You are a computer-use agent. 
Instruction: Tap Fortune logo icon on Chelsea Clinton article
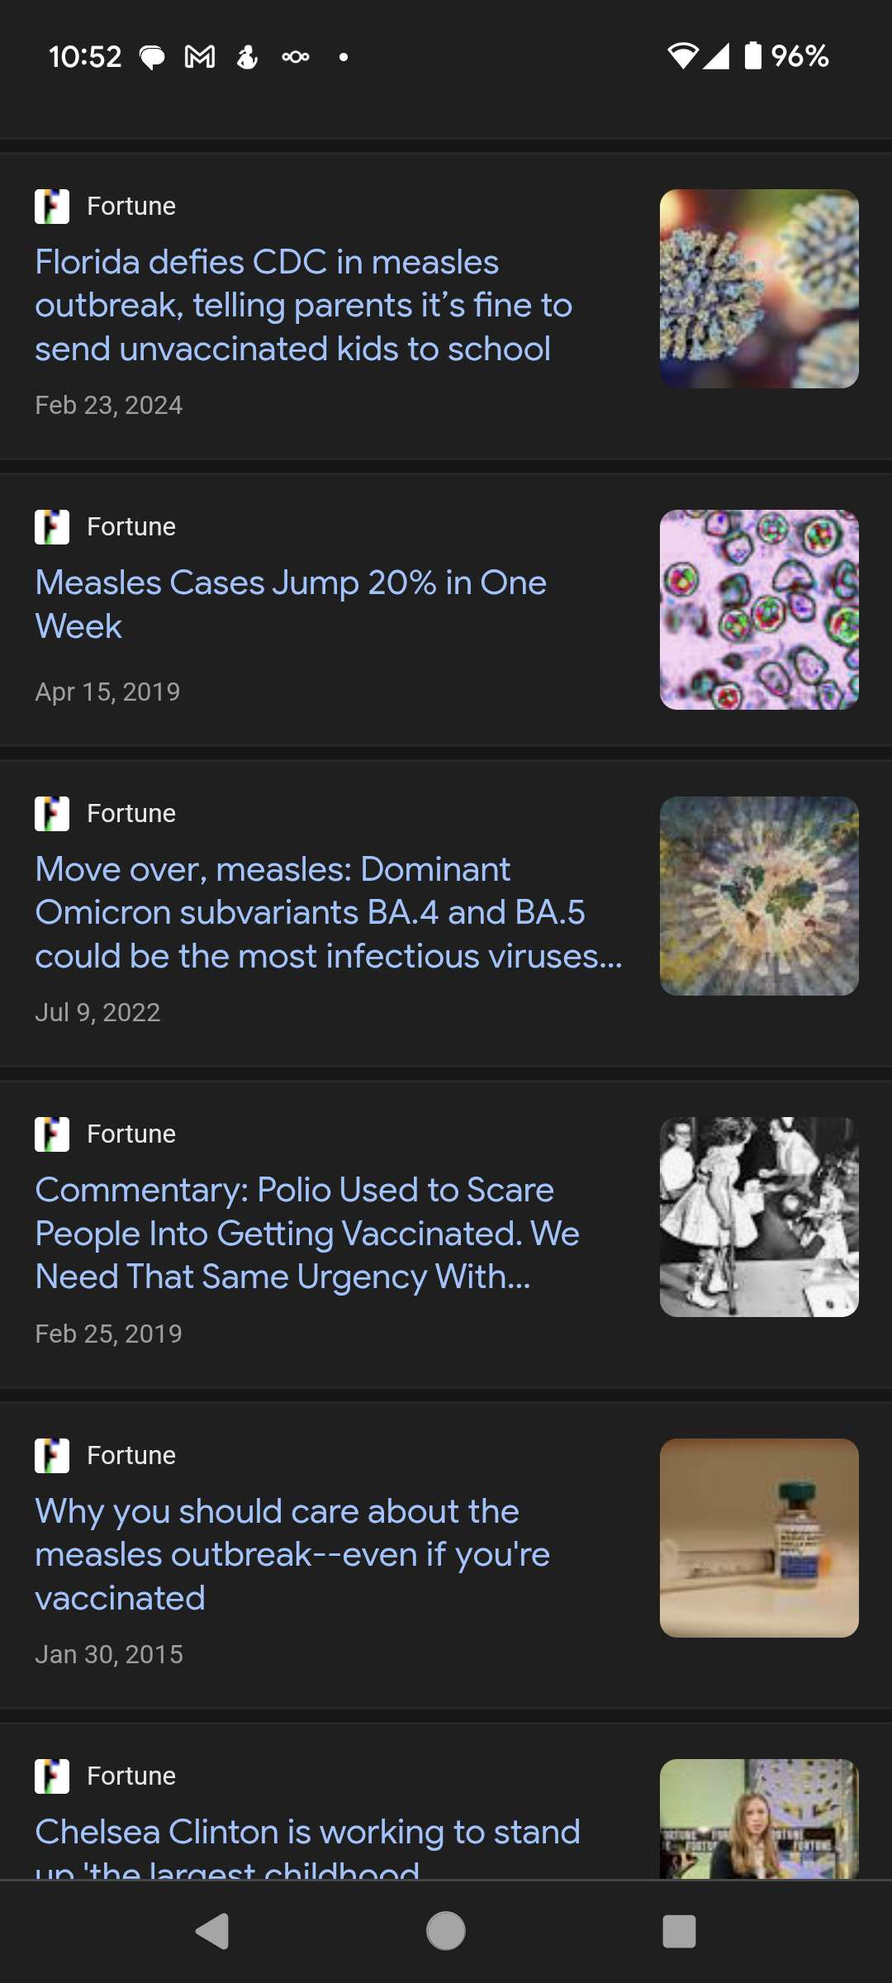[52, 1776]
